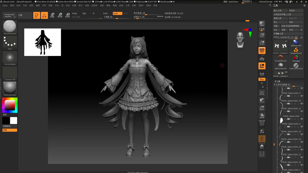Select the EraserBrush tool

coord(281,59)
